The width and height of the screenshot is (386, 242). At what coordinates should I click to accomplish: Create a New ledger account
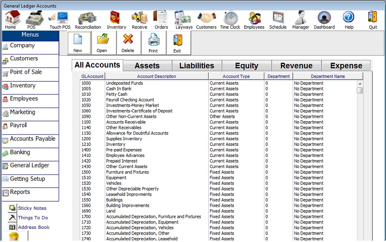79,43
